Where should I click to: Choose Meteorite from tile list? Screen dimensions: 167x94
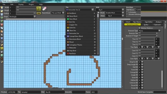click(81, 48)
